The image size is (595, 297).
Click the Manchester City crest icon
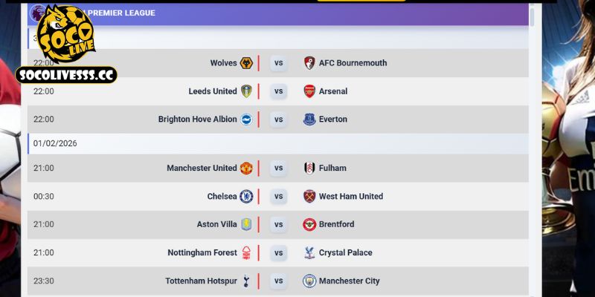click(x=309, y=281)
